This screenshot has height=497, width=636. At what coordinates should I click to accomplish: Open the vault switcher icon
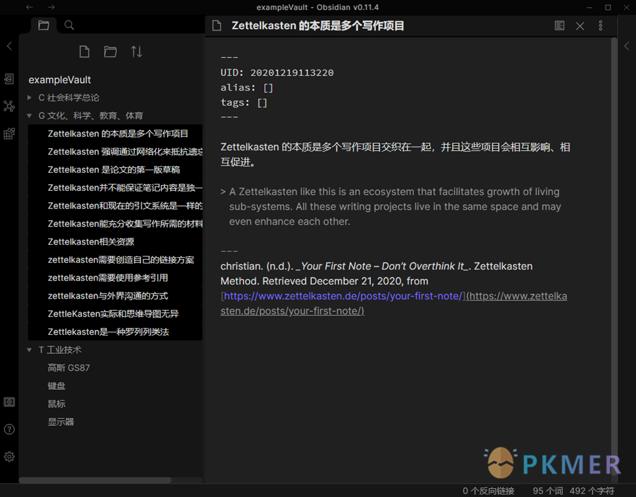pyautogui.click(x=9, y=402)
